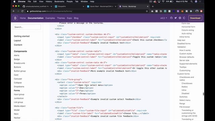
Task: Jump to Server side section
Action: tap(184, 61)
